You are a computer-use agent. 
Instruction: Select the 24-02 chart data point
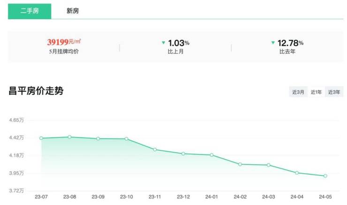tap(240, 164)
